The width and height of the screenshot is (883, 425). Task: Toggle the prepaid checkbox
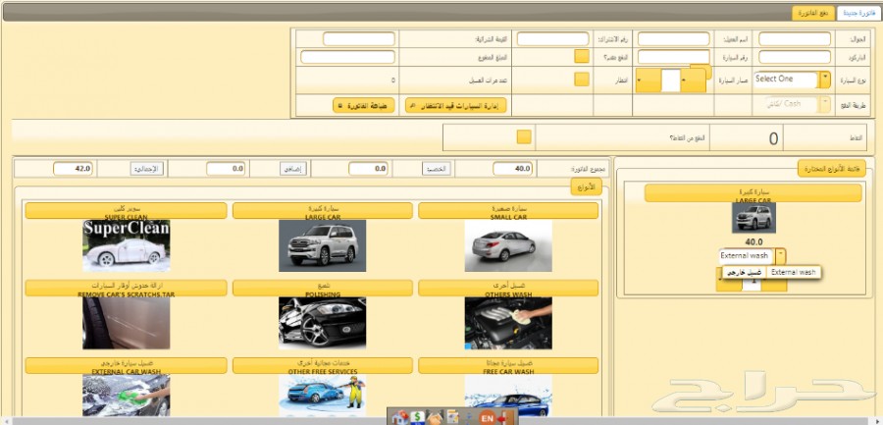tap(582, 56)
